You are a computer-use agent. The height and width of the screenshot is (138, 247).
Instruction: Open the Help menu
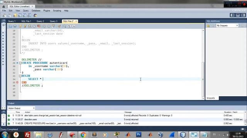point(66,11)
